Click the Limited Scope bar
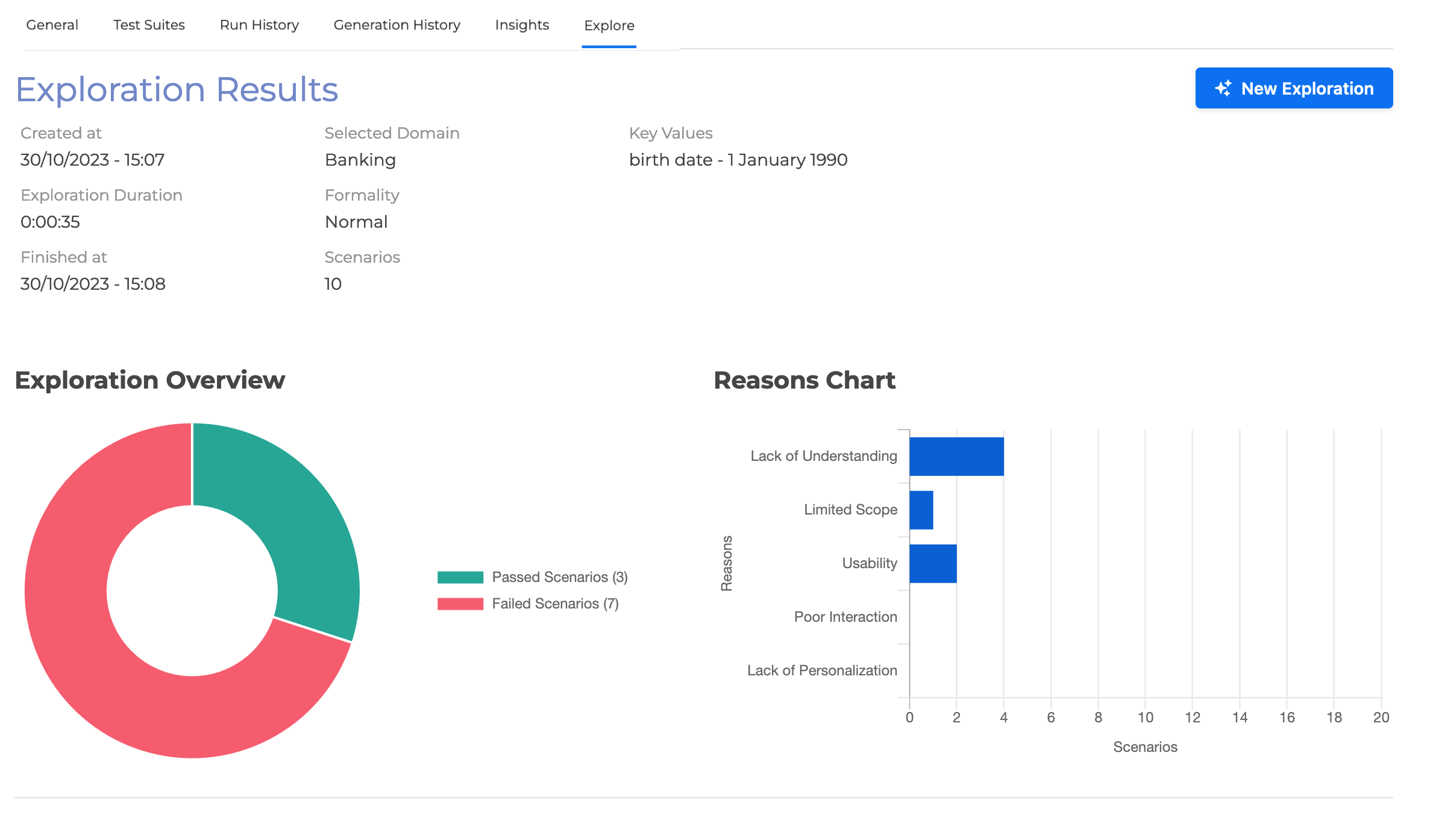 point(921,510)
